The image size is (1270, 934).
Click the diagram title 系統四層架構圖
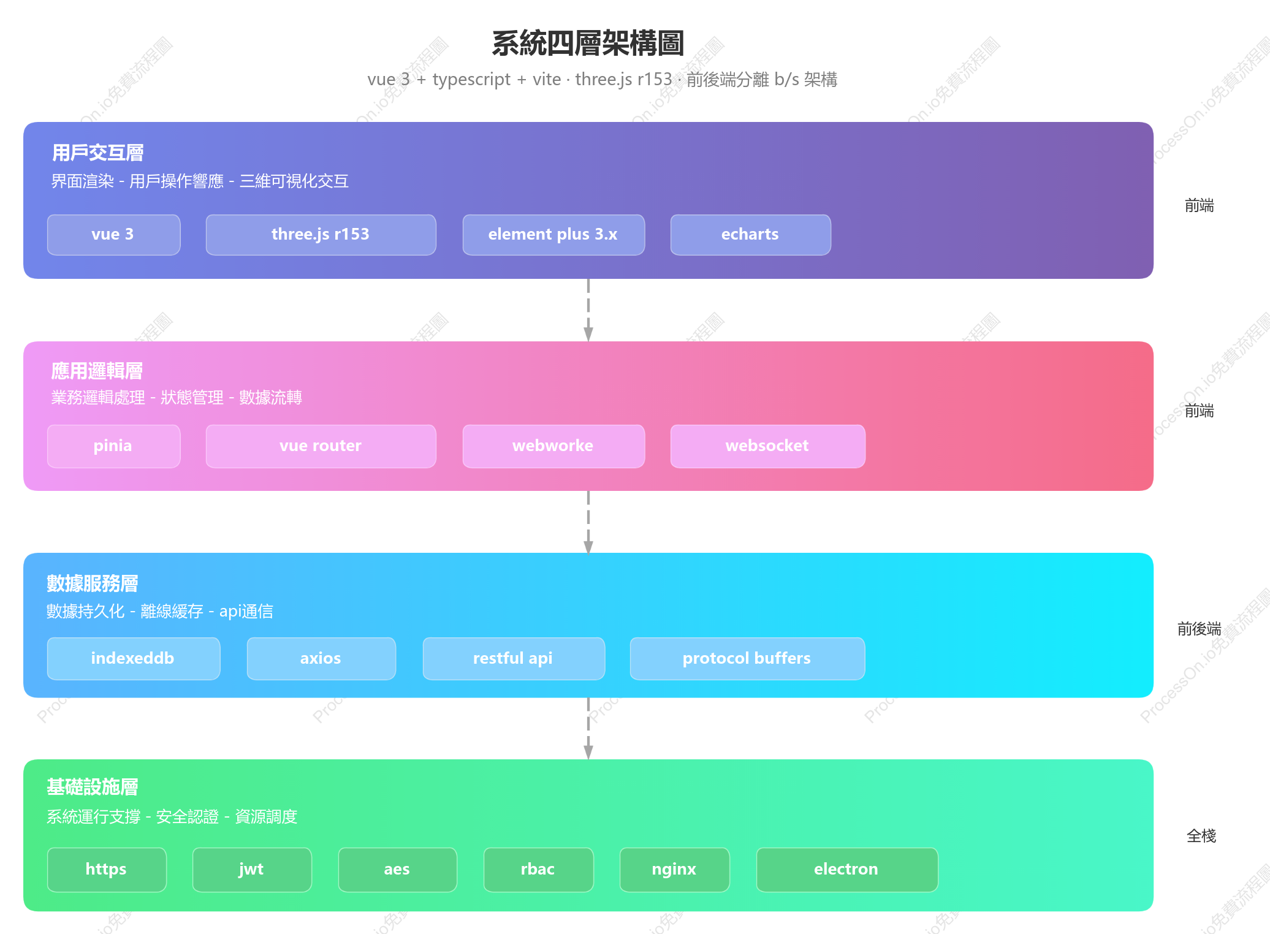(x=588, y=44)
